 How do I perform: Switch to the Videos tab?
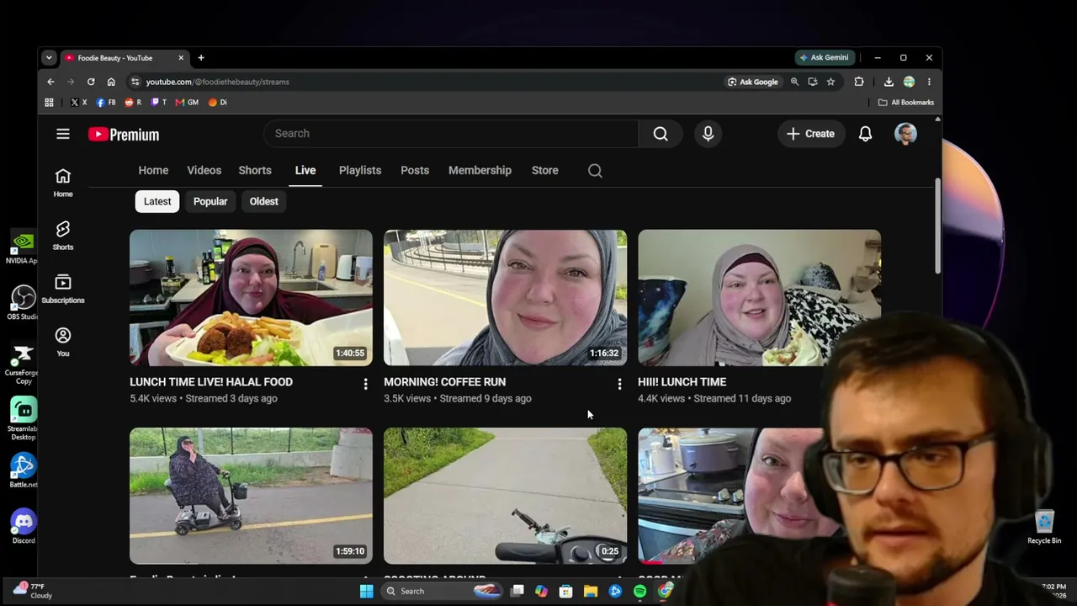click(204, 171)
